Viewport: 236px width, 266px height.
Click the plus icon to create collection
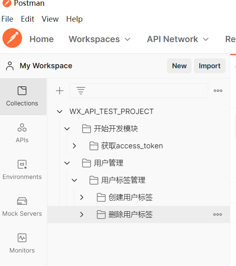60,91
